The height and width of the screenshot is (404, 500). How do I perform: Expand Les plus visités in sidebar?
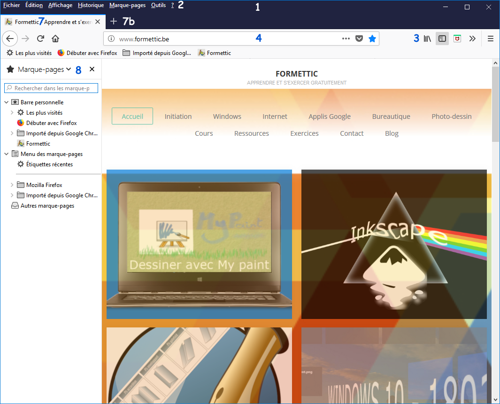[12, 112]
